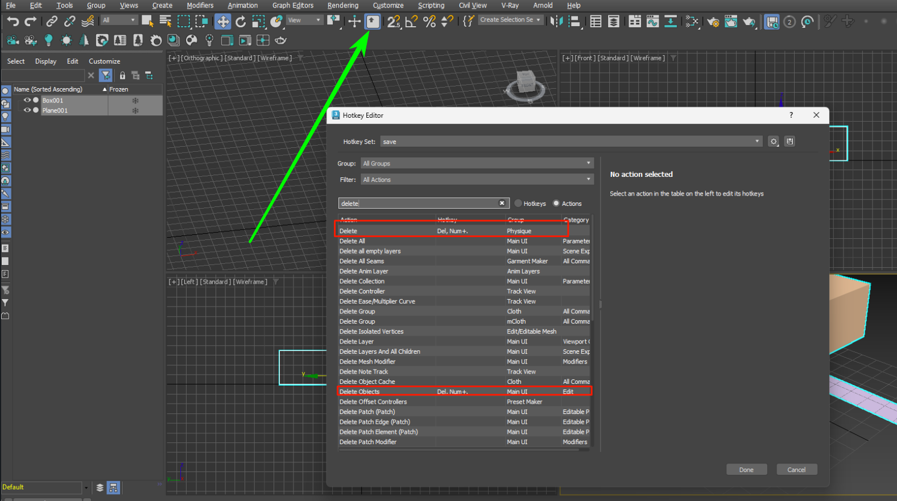
Task: Click the highlighted autosave floppy-disk icon
Action: pos(772,22)
